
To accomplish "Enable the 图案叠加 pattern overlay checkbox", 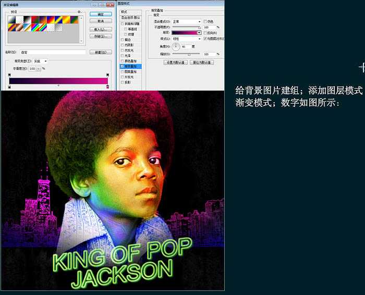I will pos(122,71).
